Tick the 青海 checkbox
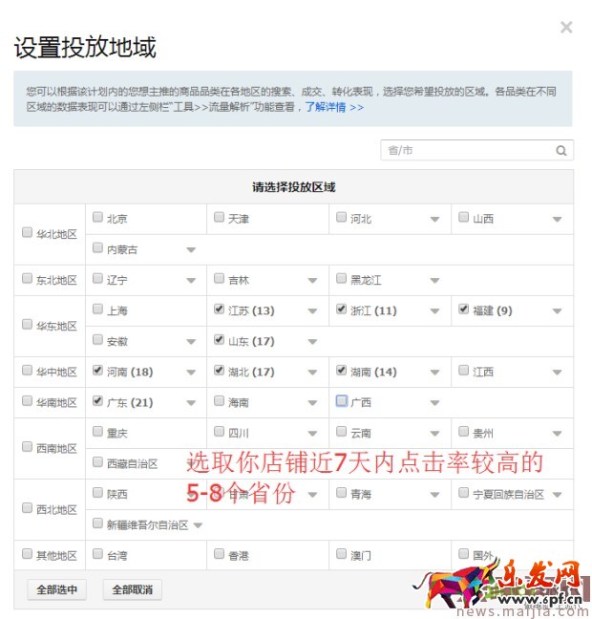Image resolution: width=592 pixels, height=619 pixels. [x=342, y=492]
